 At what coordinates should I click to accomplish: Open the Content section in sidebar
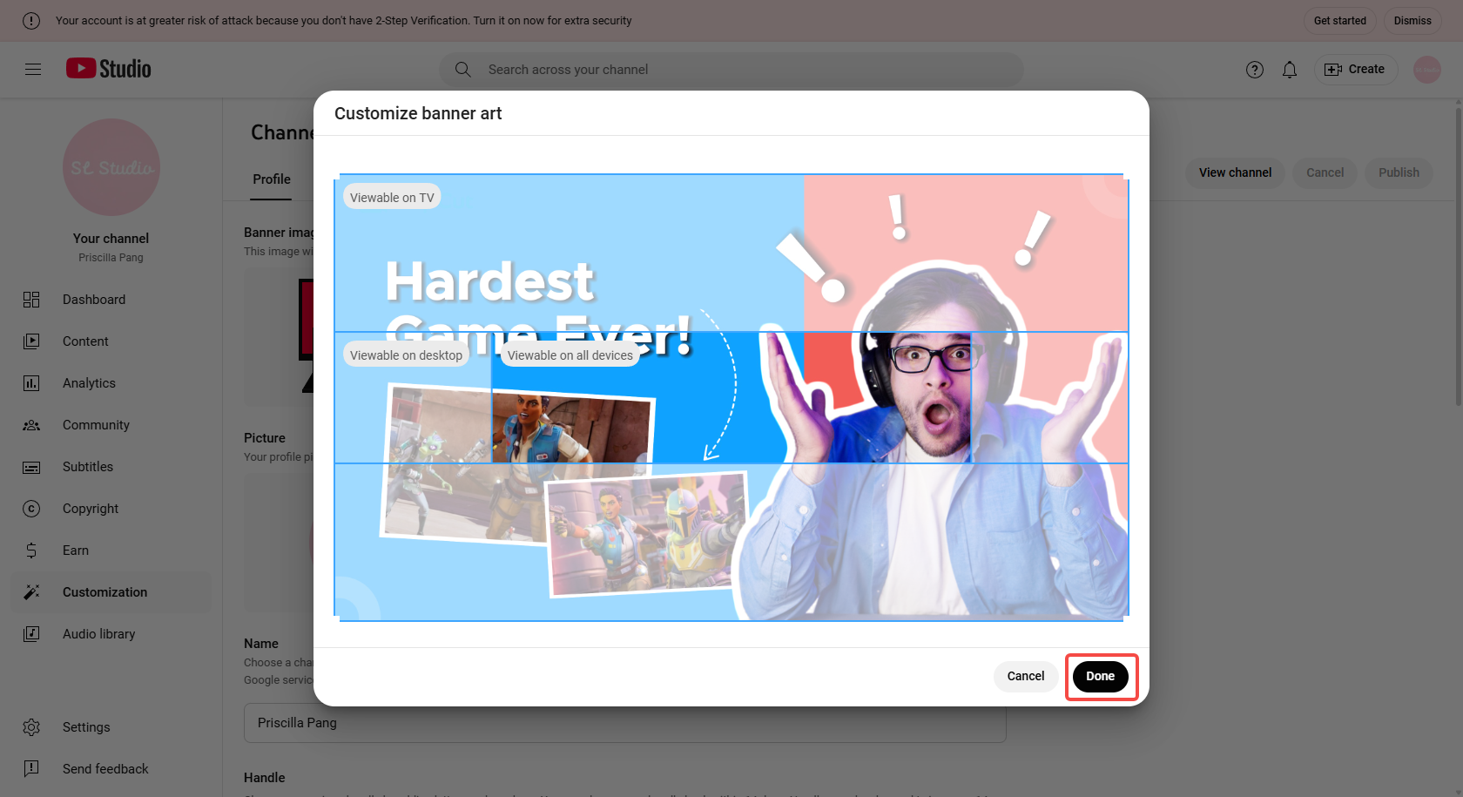85,341
